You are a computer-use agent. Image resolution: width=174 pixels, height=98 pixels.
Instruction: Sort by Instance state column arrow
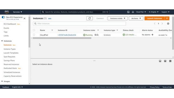(x=98, y=30)
